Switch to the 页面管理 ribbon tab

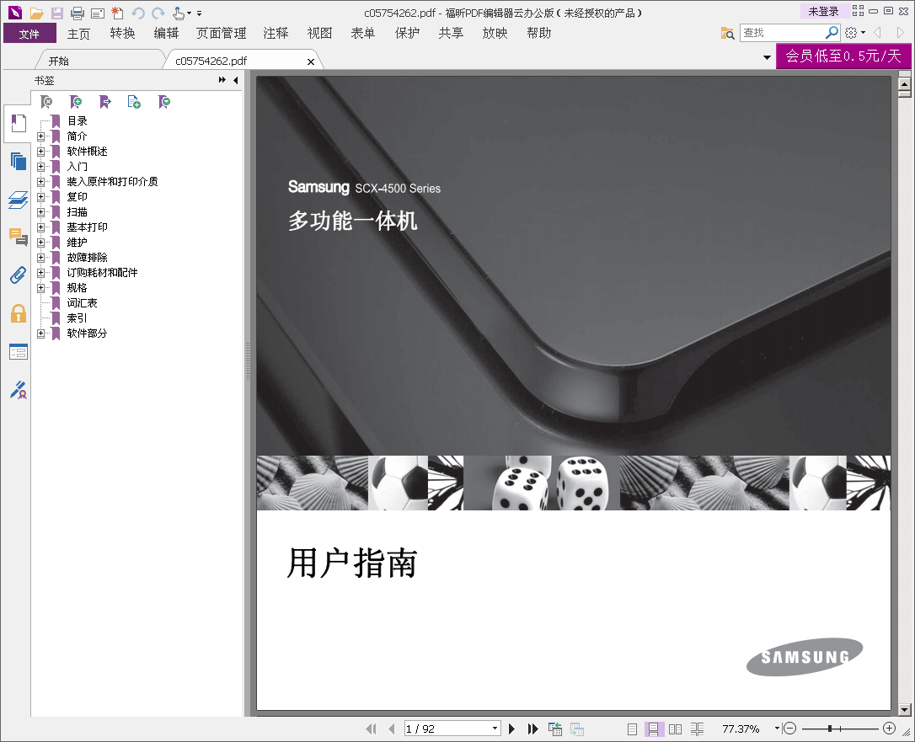(x=221, y=33)
